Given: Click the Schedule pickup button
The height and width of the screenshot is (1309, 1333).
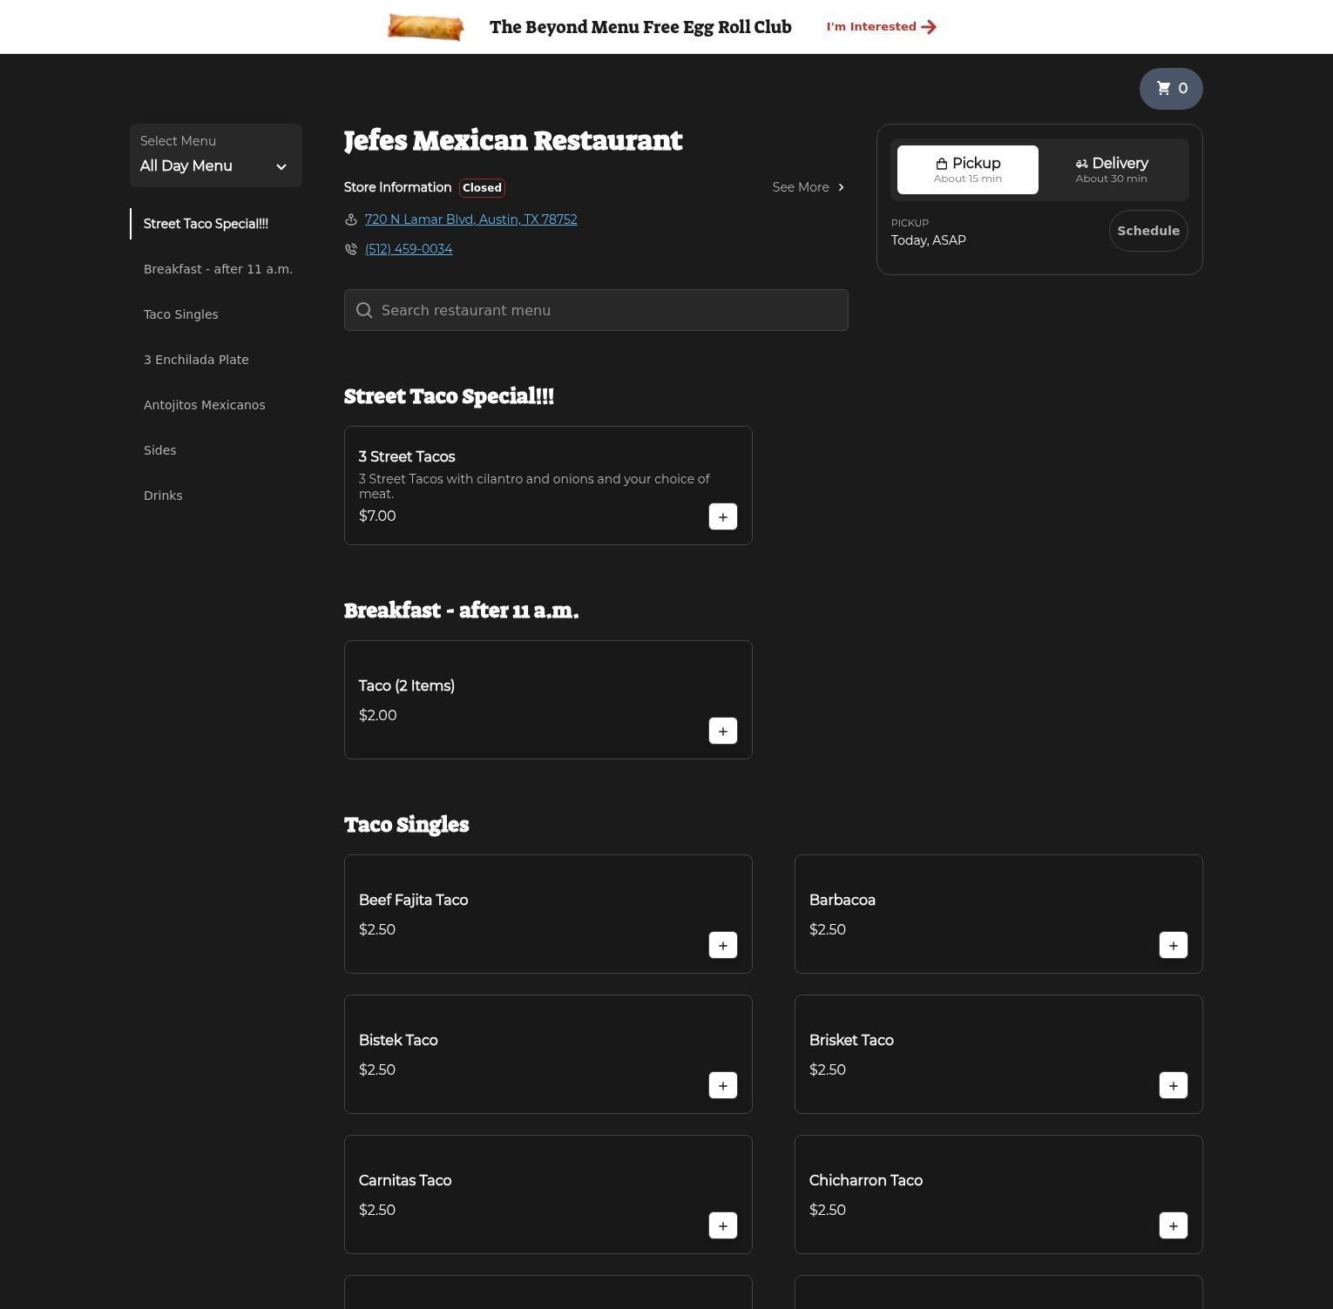Looking at the screenshot, I should 1147,231.
